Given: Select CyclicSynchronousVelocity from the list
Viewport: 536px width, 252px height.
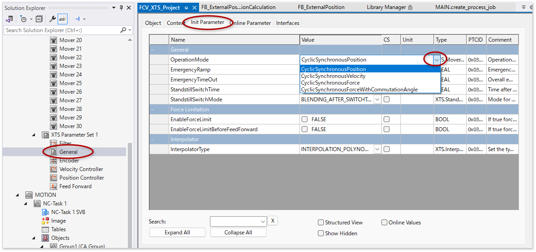Looking at the screenshot, I should tap(333, 76).
